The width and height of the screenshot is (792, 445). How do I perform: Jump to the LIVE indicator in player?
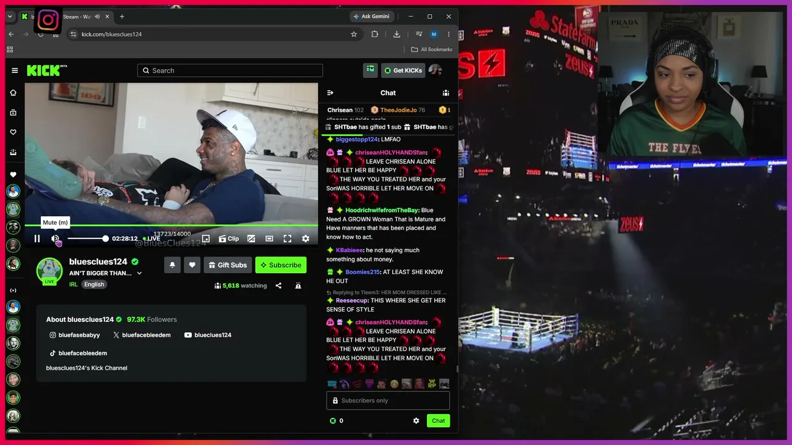[x=152, y=239]
